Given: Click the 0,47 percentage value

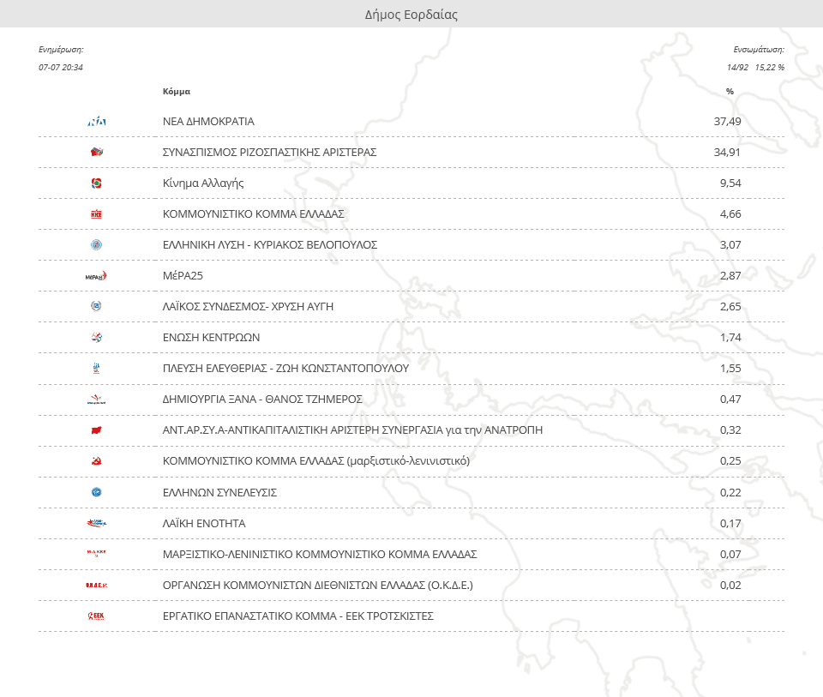Looking at the screenshot, I should (x=730, y=400).
